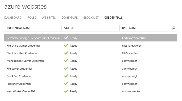182x101 pixels.
Task: Open the DASHBOARD tab
Action: tap(13, 18)
